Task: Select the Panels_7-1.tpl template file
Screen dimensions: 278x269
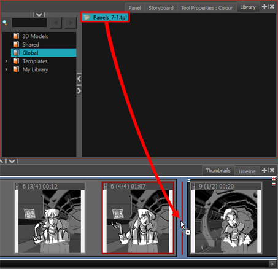Action: coord(105,17)
